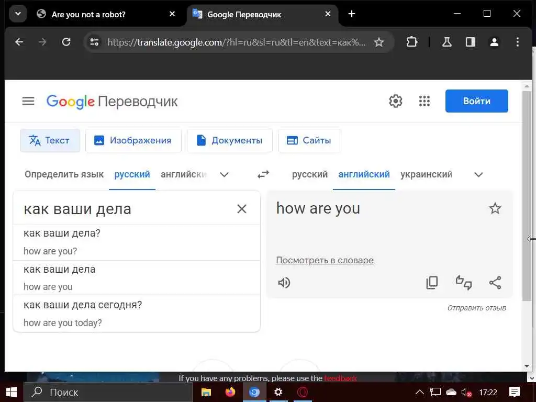This screenshot has width=536, height=402.
Task: Swap source and target languages
Action: (263, 174)
